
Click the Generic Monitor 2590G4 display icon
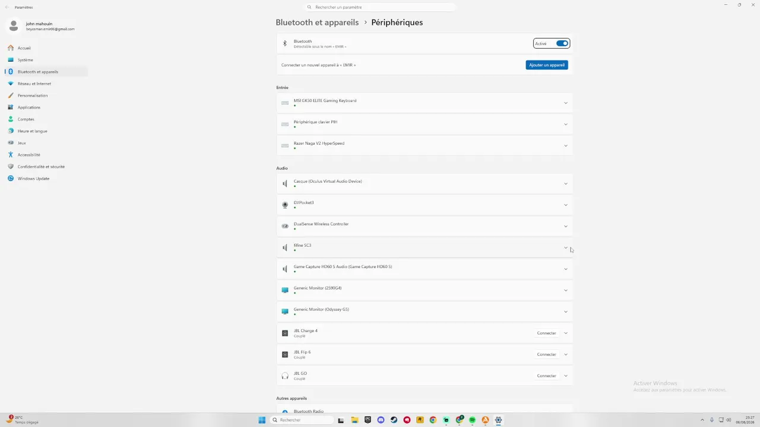pyautogui.click(x=285, y=291)
